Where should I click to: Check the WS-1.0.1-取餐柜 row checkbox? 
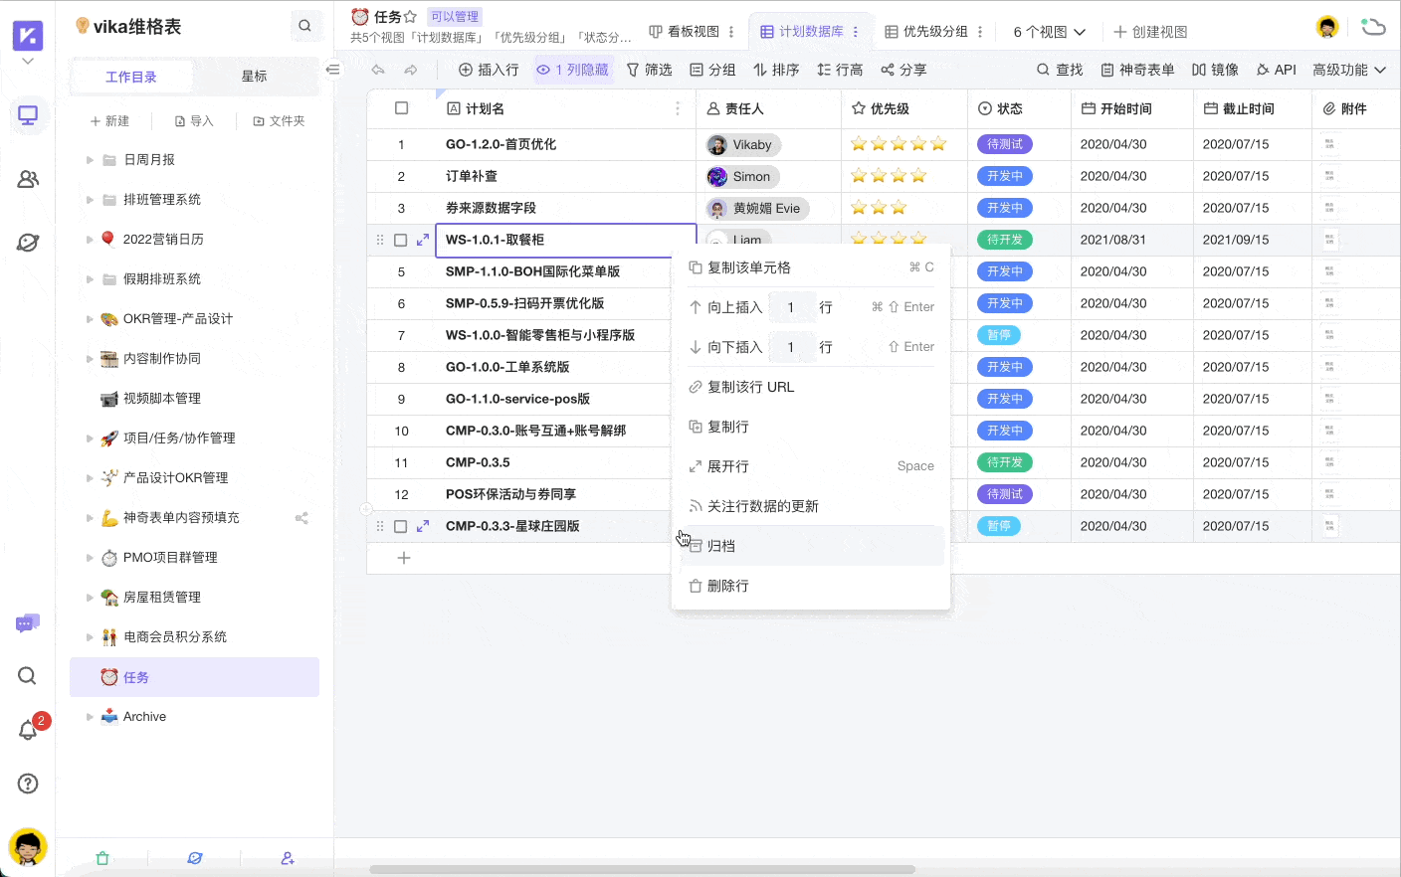[401, 240]
